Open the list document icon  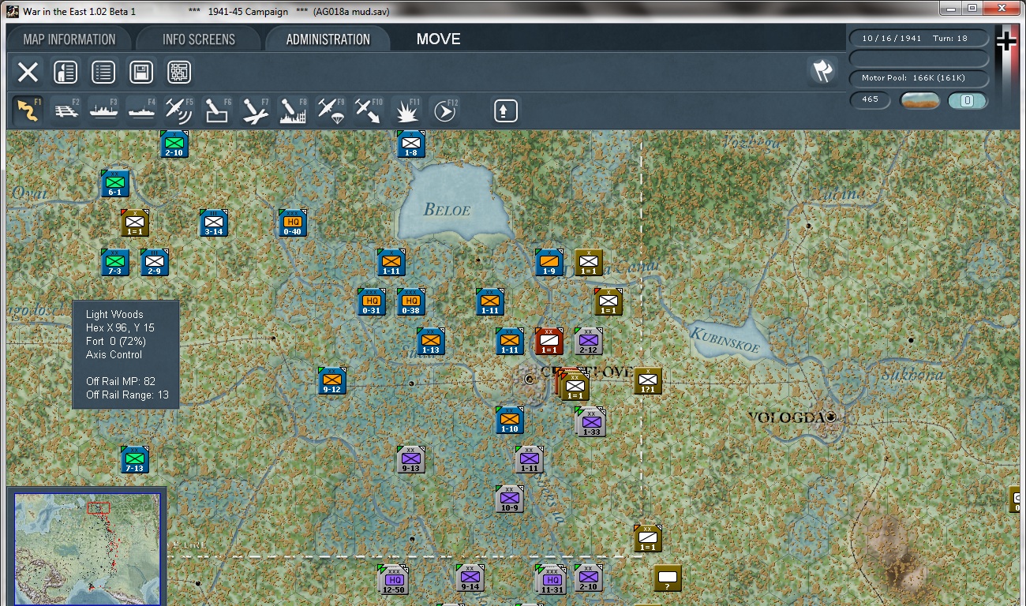click(x=103, y=73)
